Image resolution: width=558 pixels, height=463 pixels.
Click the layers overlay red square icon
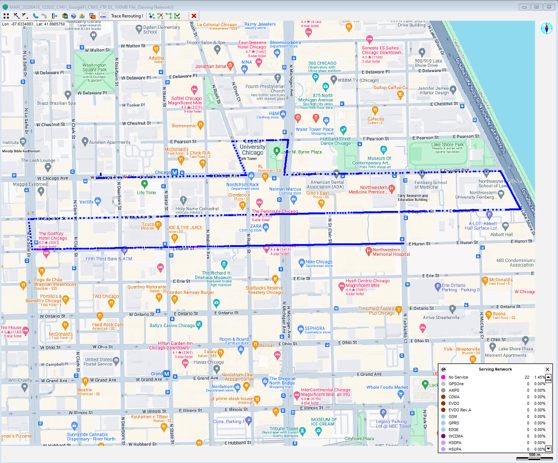click(93, 16)
